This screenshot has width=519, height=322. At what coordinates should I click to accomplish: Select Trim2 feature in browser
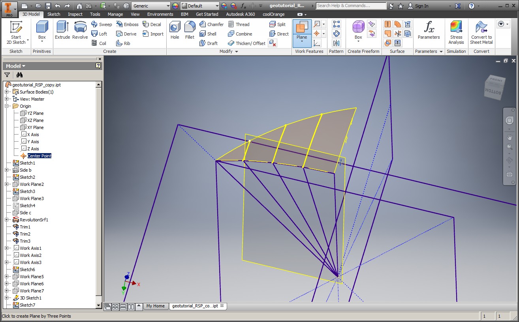point(25,234)
